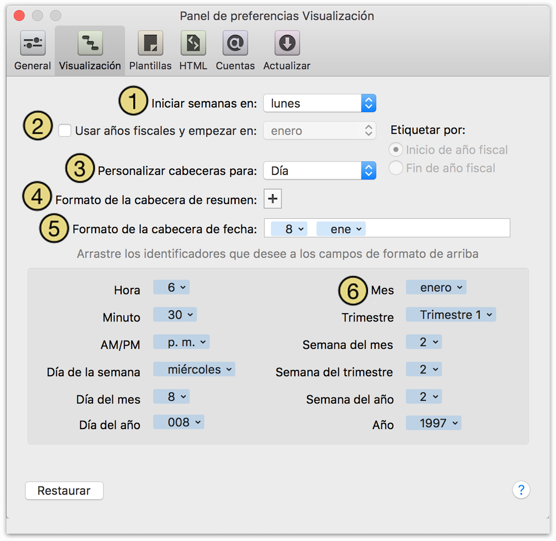Open the Iniciar semanas en lunes dropdown

tap(320, 103)
